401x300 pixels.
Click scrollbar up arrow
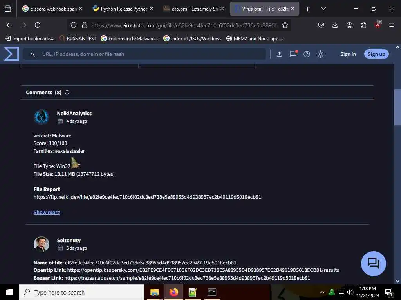(x=397, y=47)
